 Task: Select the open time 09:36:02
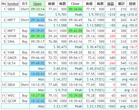click(37, 20)
